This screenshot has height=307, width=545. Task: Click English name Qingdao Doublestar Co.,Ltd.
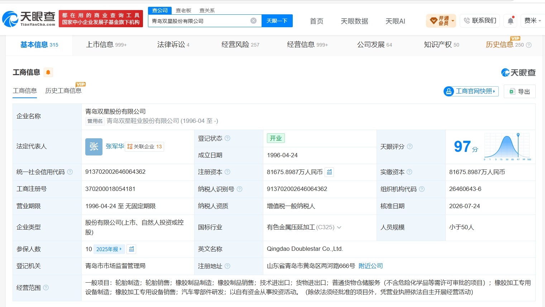(305, 249)
